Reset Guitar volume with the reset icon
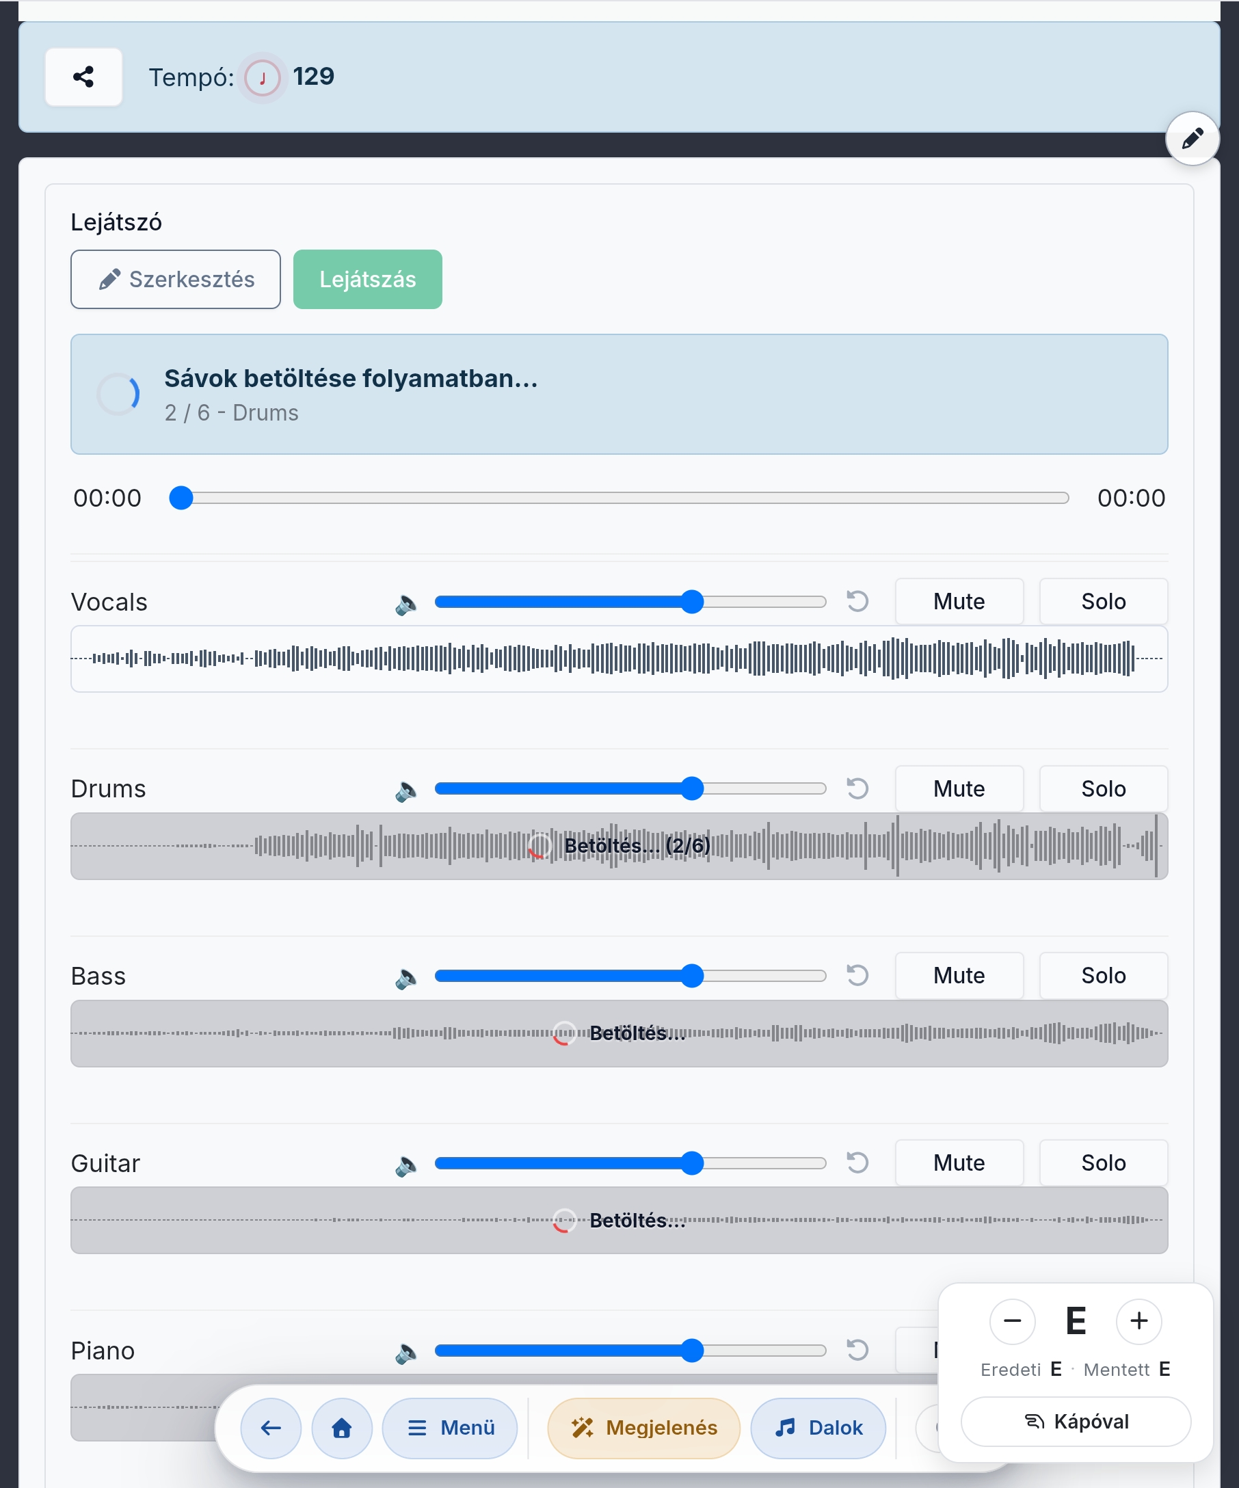Image resolution: width=1239 pixels, height=1488 pixels. pos(857,1162)
